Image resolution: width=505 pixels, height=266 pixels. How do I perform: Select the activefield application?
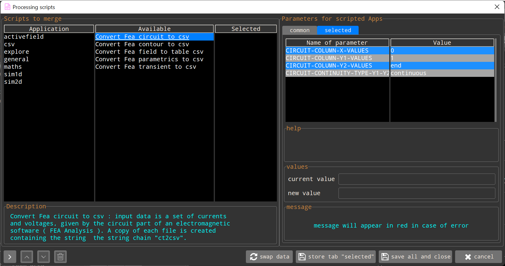click(24, 37)
